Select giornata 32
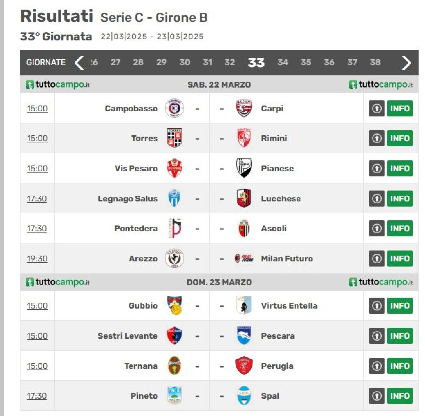Viewport: 425px width, 416px height. point(230,62)
